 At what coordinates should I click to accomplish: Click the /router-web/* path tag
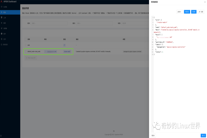(x=67, y=51)
